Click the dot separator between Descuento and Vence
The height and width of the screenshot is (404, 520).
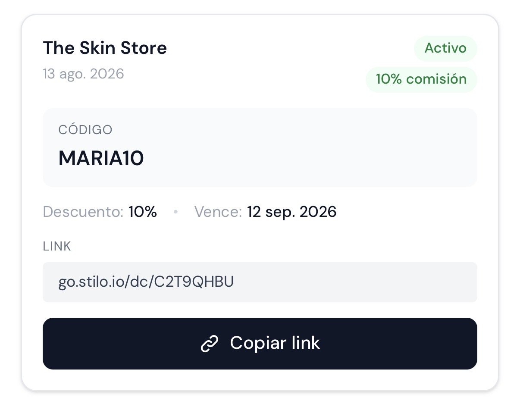click(175, 212)
